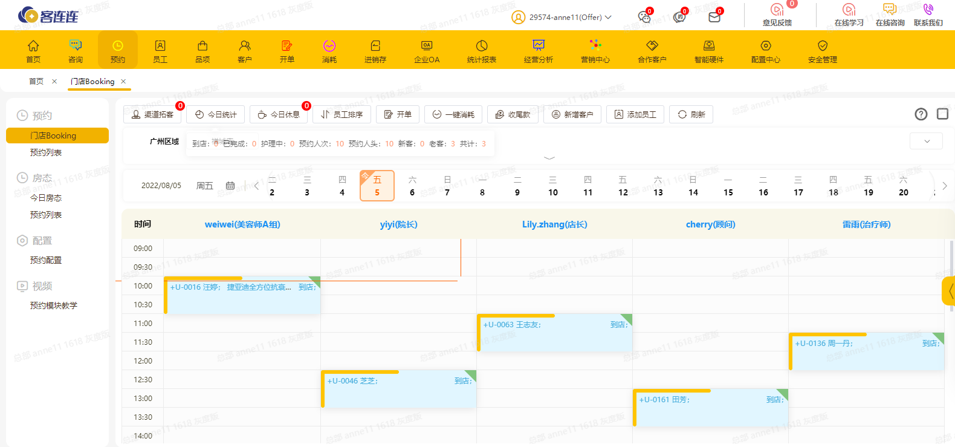Switch to the 首页 tab

click(36, 81)
